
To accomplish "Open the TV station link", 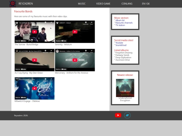I will [120, 25].
